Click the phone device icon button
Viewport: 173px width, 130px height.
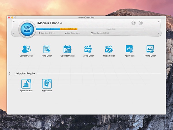click(141, 23)
